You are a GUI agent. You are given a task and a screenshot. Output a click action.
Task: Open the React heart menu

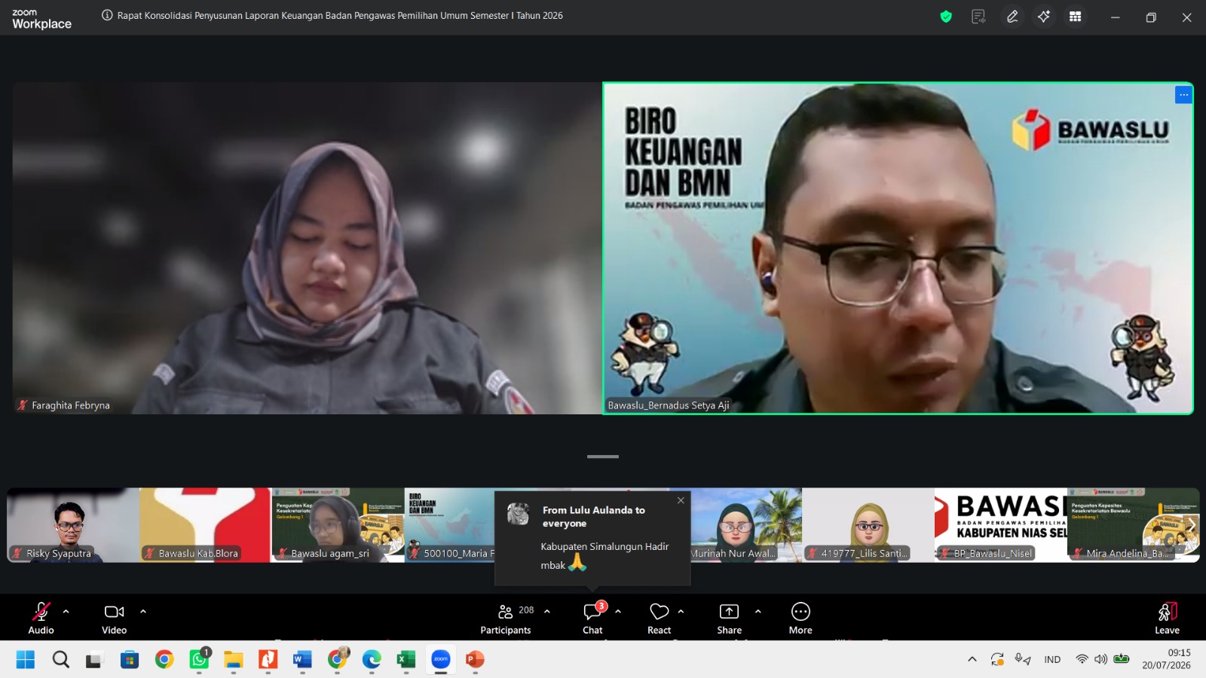coord(659,618)
